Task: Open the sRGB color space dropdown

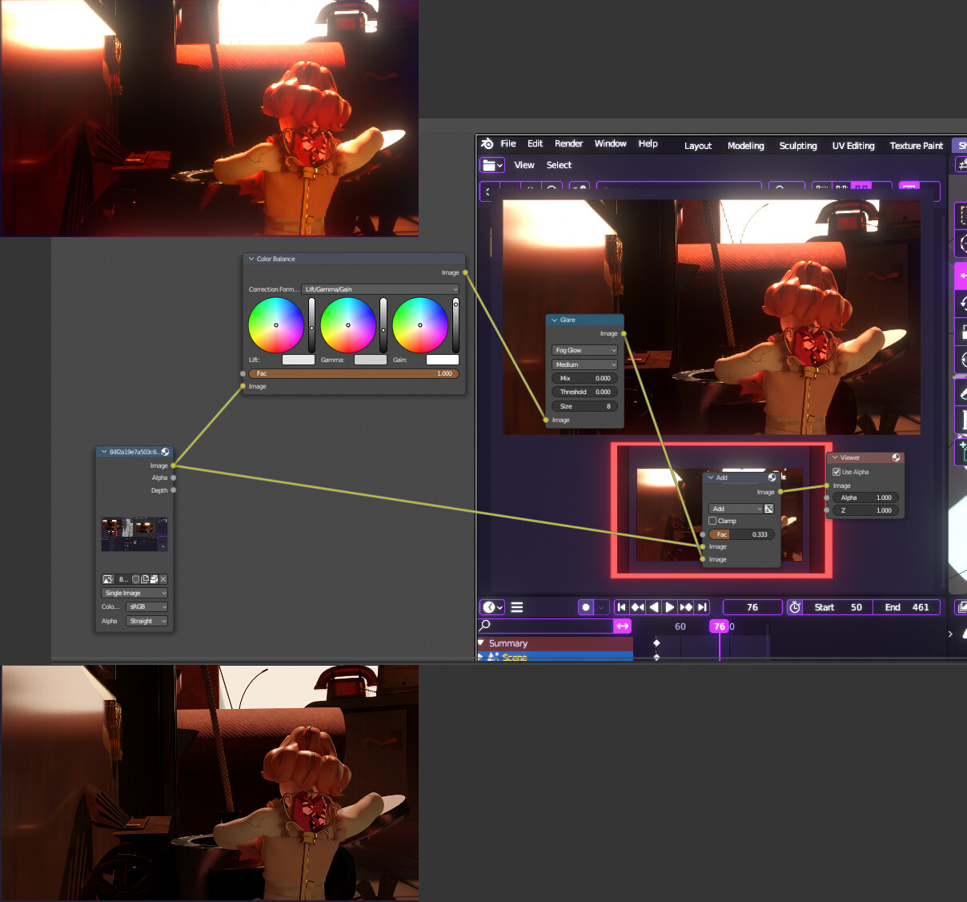Action: point(146,606)
